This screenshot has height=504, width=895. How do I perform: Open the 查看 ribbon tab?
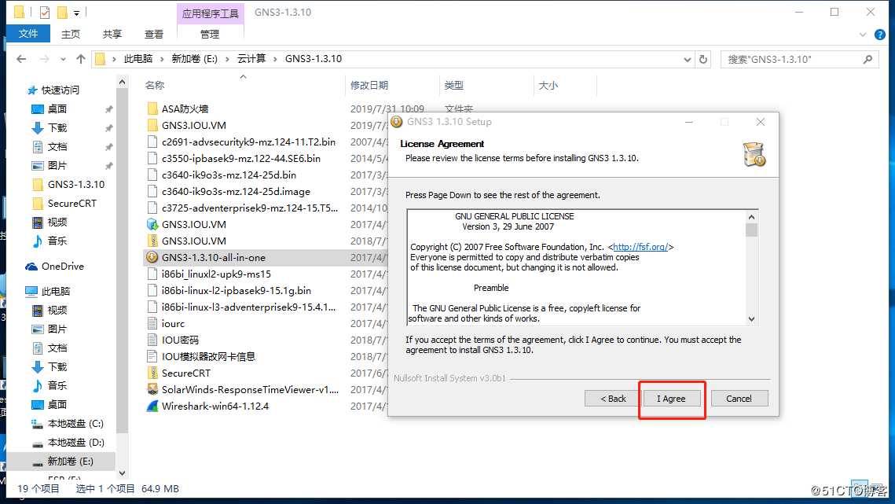coord(153,35)
